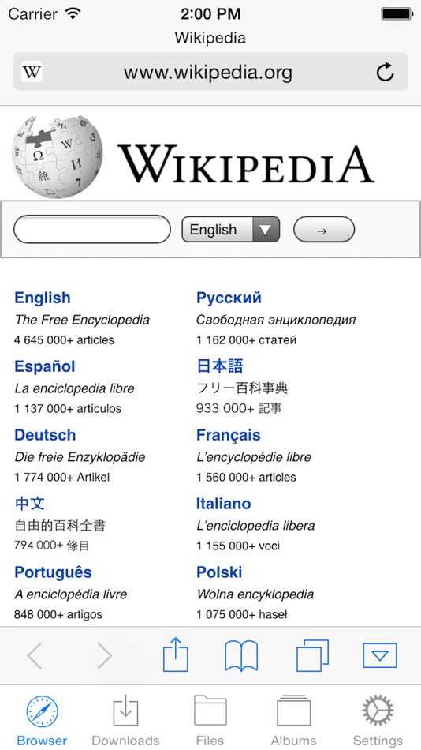Tap the reload page icon
Viewport: 421px width, 750px height.
click(386, 72)
